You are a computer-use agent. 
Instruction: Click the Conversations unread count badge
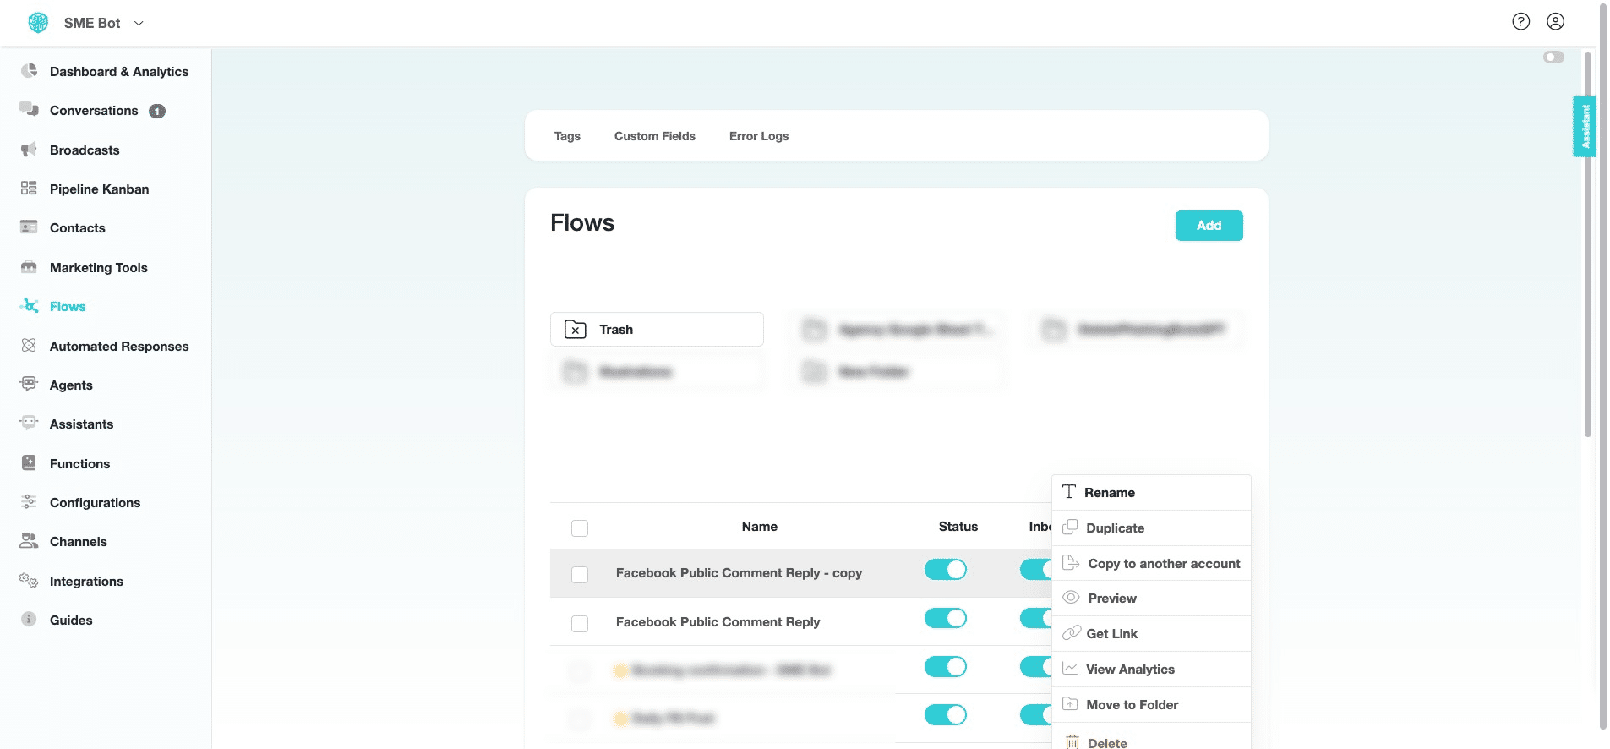coord(157,111)
